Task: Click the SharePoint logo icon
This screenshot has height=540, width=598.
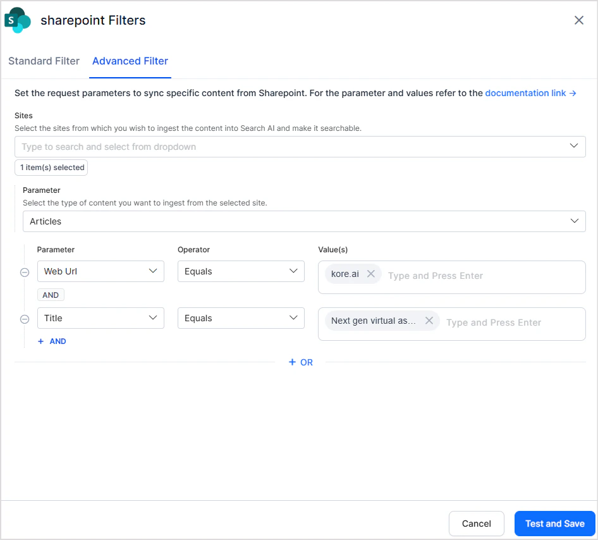Action: [18, 20]
